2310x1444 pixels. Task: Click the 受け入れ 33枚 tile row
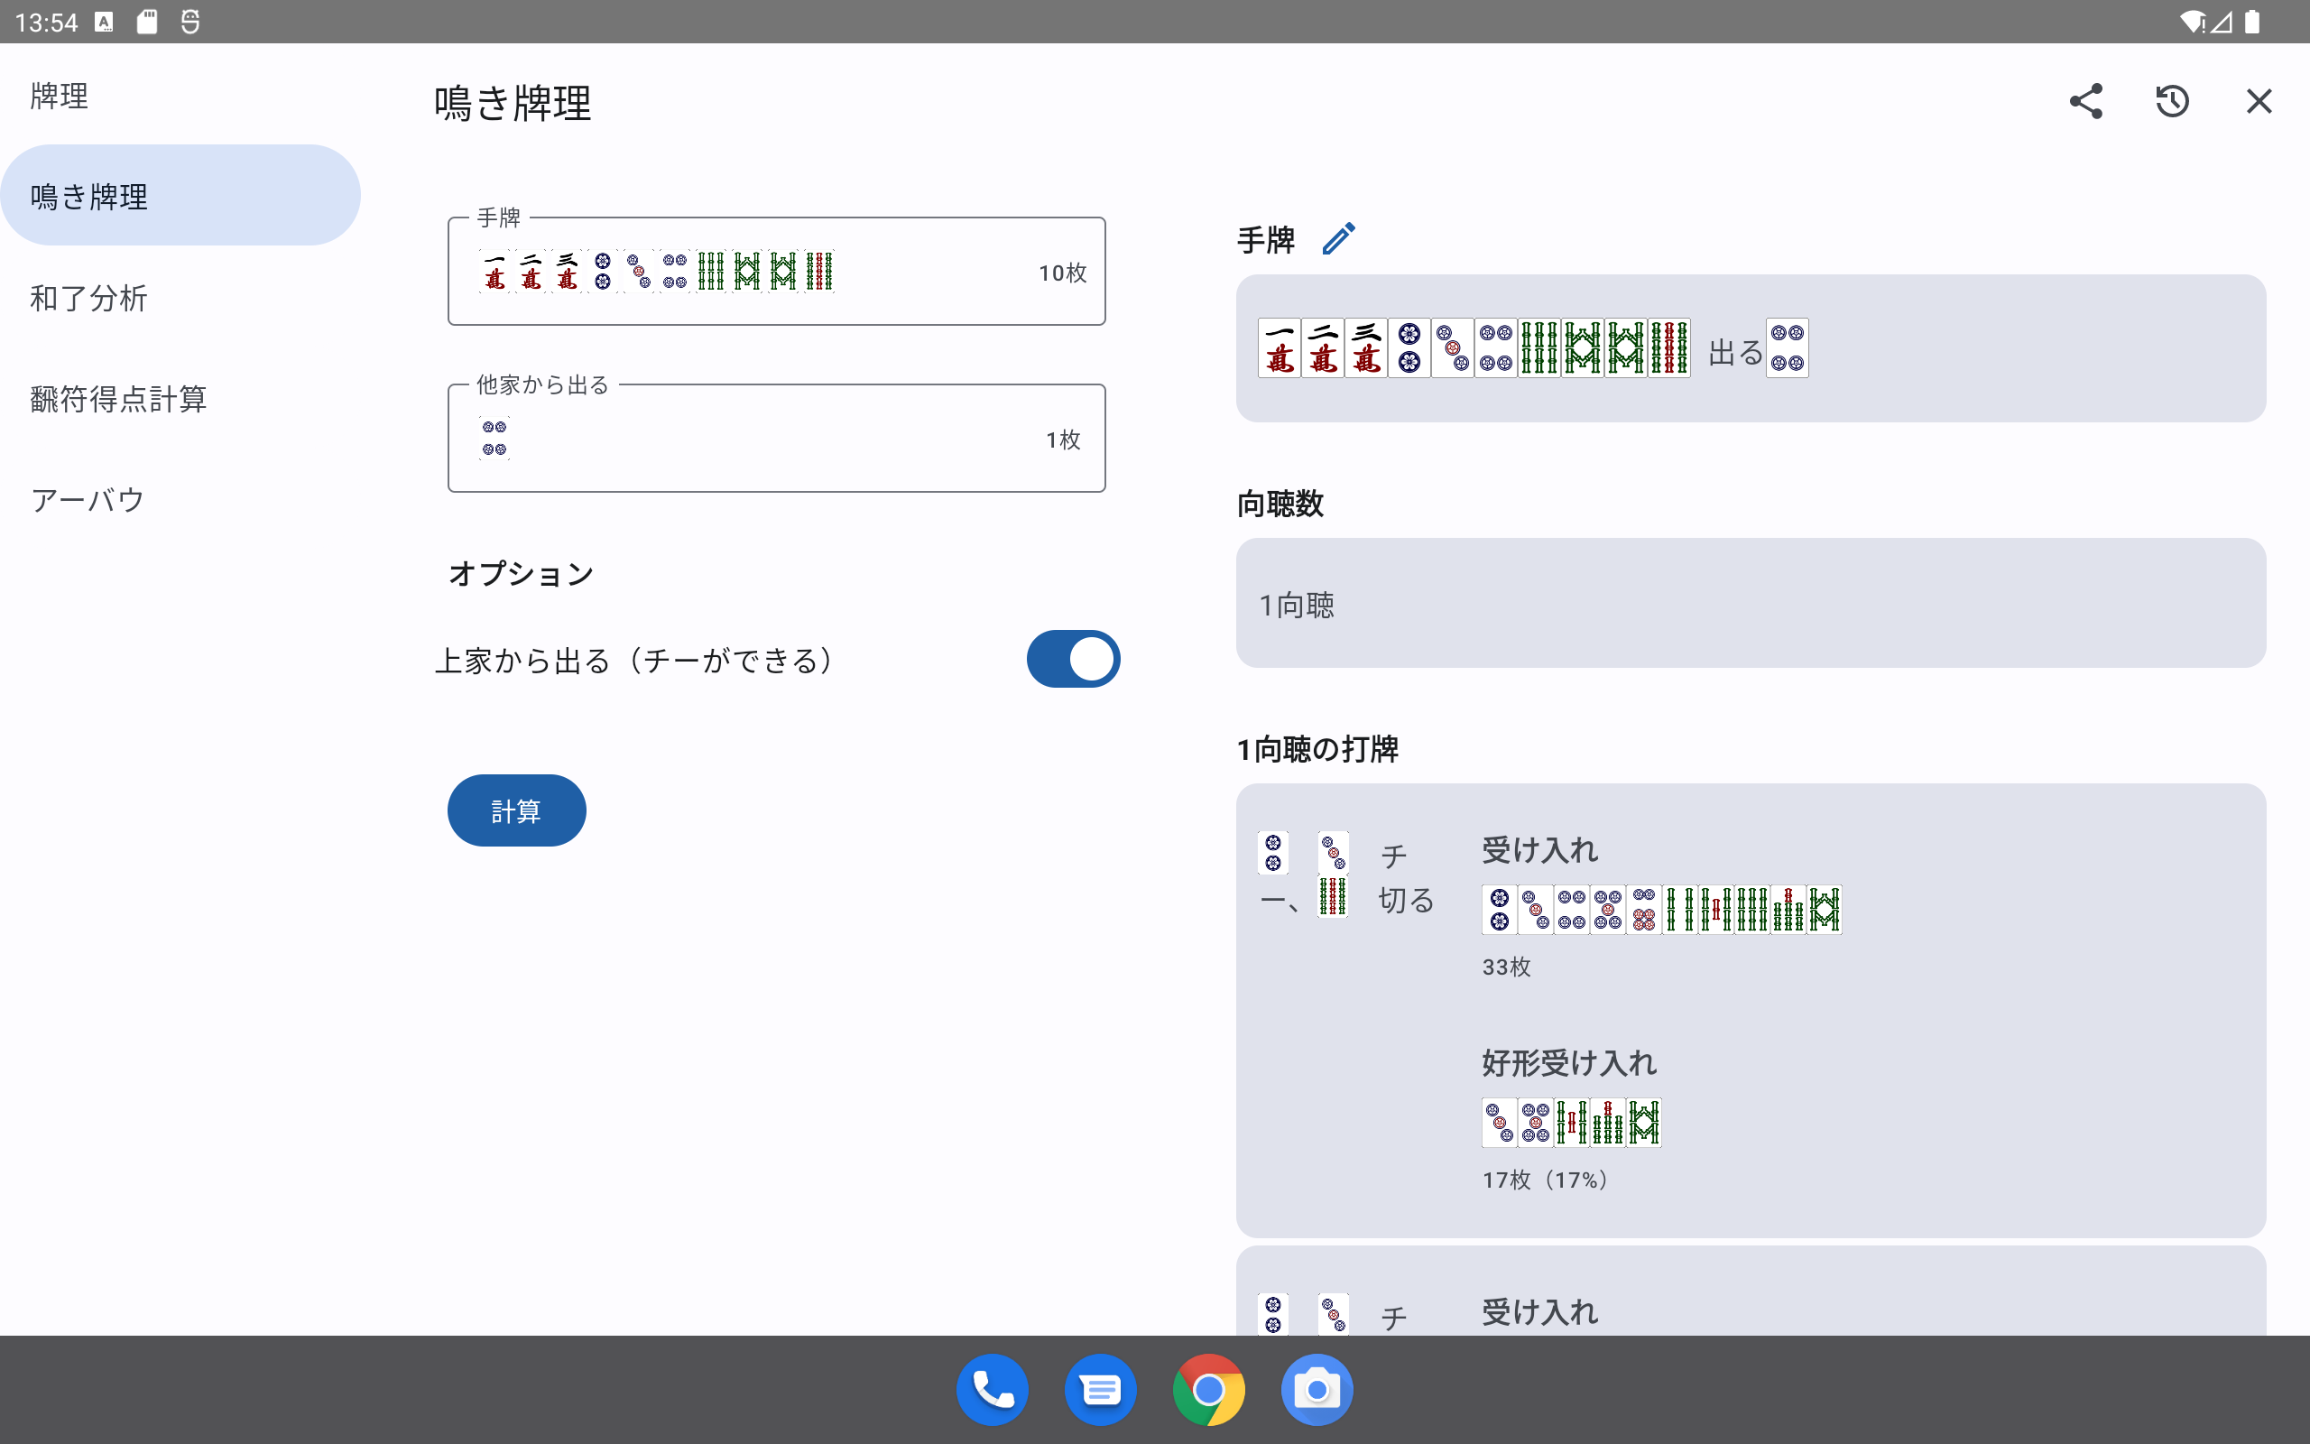(x=1661, y=909)
